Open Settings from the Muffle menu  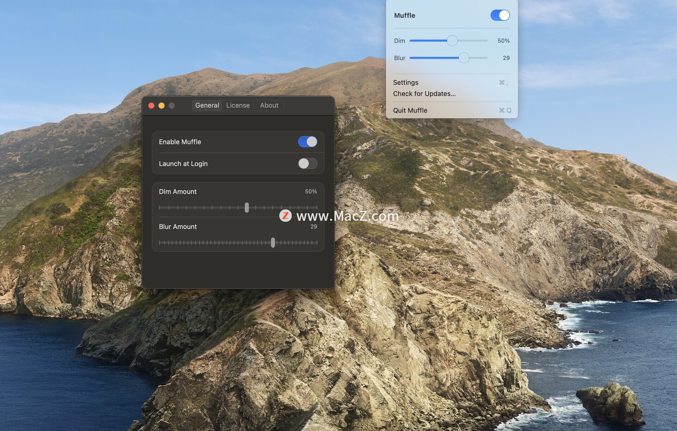[405, 82]
